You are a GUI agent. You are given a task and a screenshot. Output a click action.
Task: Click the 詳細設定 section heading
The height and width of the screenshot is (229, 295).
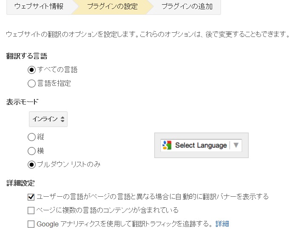coord(20,183)
